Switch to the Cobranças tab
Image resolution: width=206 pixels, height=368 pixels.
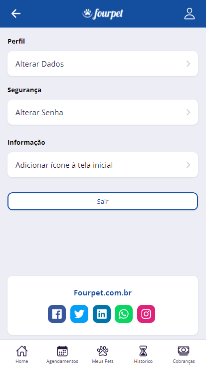(184, 354)
